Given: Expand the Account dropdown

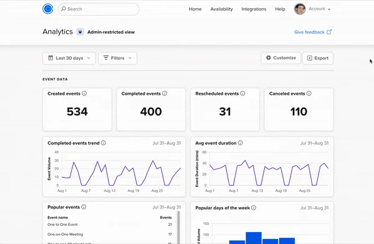Looking at the screenshot, I should [x=319, y=9].
